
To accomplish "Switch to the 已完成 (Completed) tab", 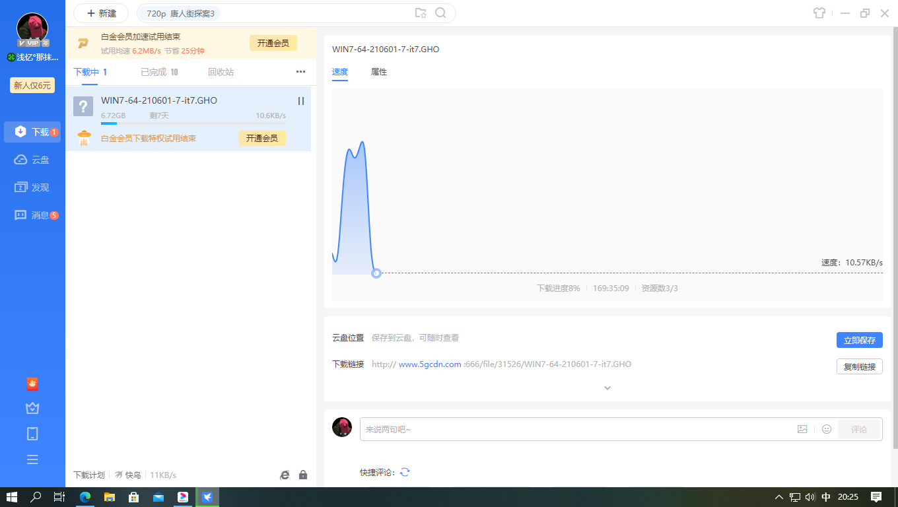I will [x=159, y=72].
